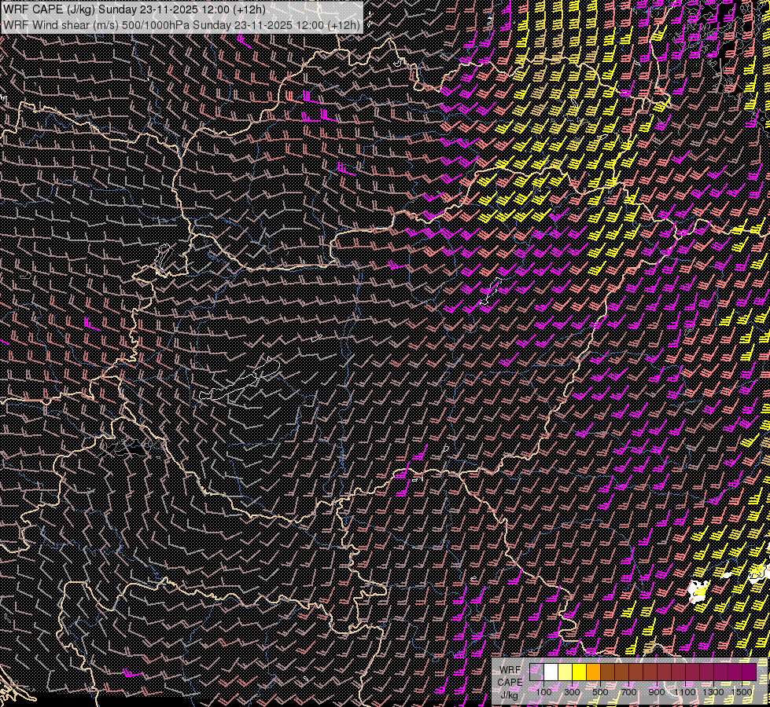Click the first brown swatch after orange

coord(607,672)
